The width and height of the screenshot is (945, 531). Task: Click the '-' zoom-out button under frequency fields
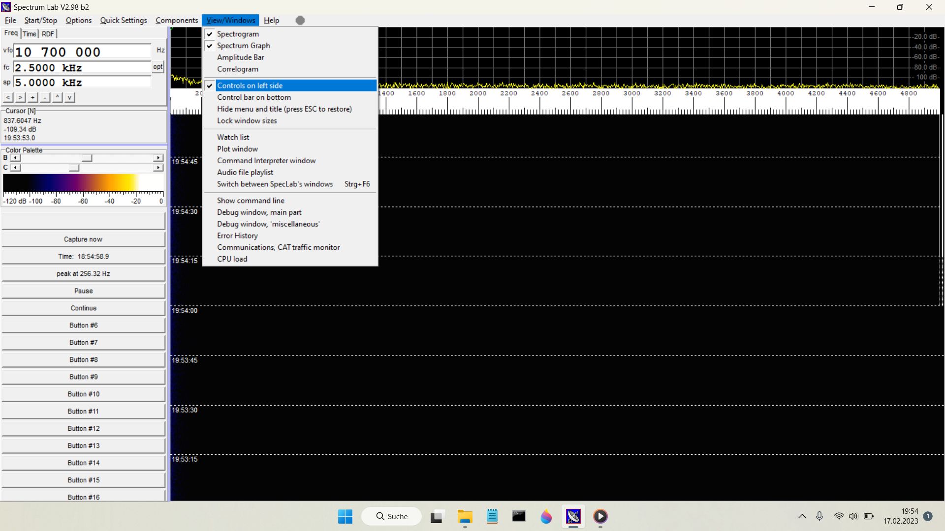coord(45,97)
